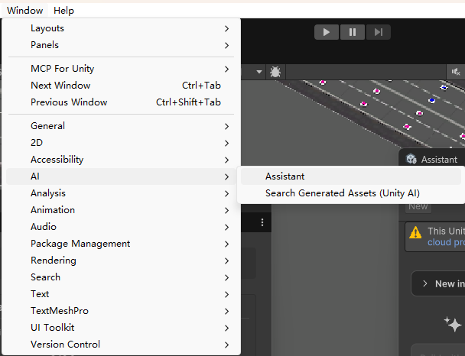This screenshot has width=465, height=356.
Task: Expand the Package Management submenu
Action: [121, 244]
